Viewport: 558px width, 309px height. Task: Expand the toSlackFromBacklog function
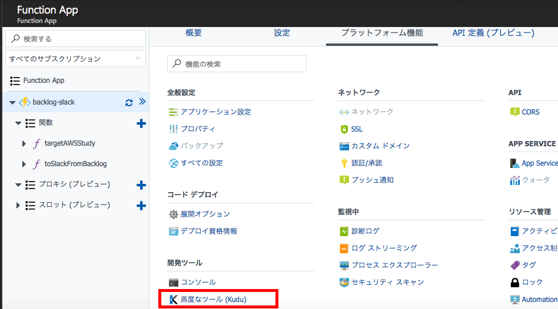[24, 164]
